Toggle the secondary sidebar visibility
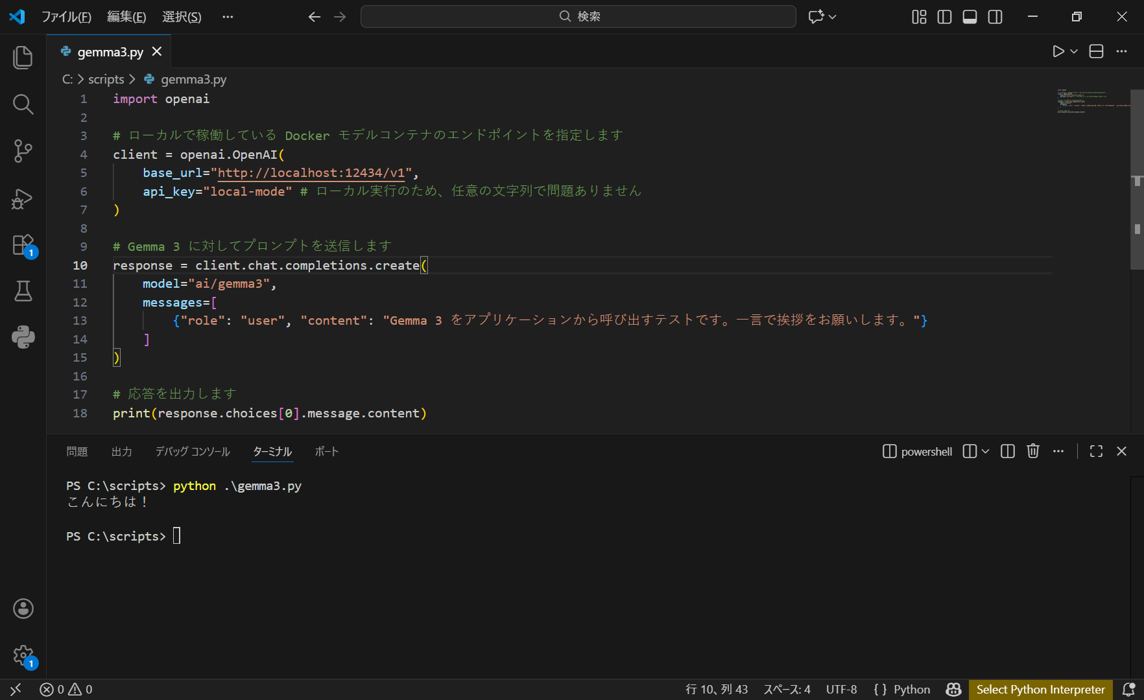The width and height of the screenshot is (1144, 700). coord(995,17)
